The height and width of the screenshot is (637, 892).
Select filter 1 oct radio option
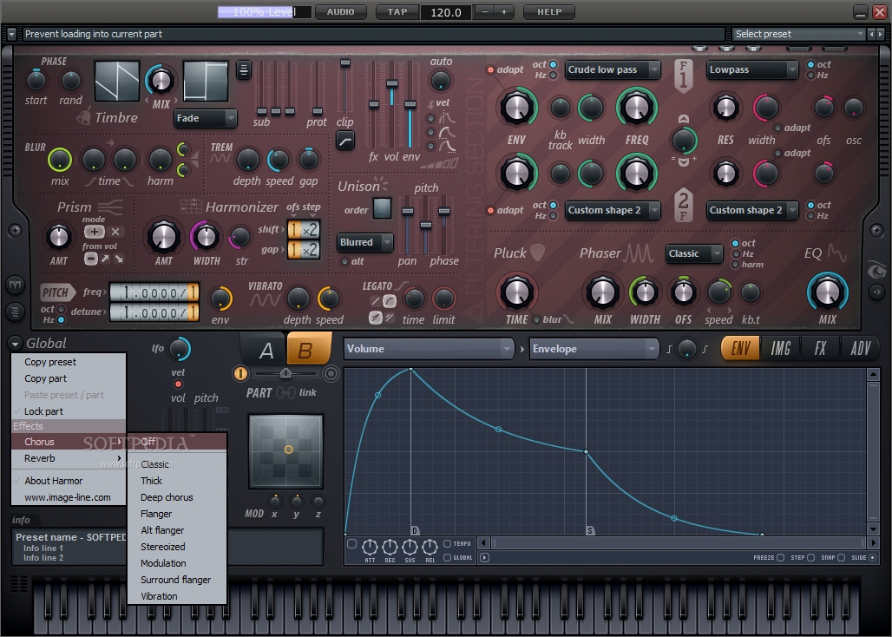click(553, 65)
